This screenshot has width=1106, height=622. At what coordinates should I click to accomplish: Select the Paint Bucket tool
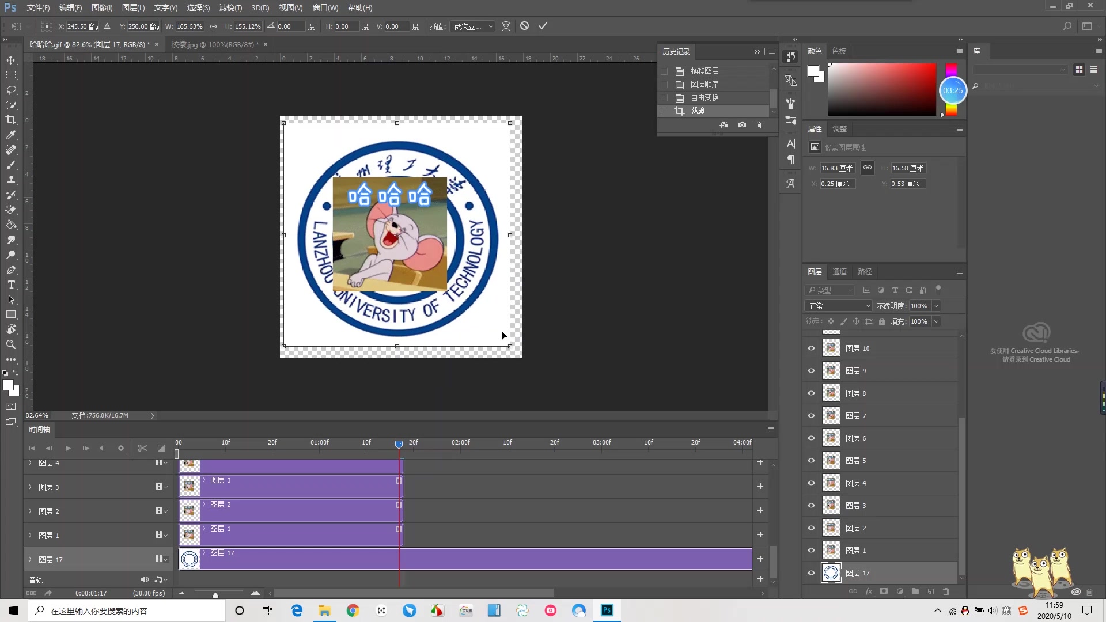click(11, 225)
